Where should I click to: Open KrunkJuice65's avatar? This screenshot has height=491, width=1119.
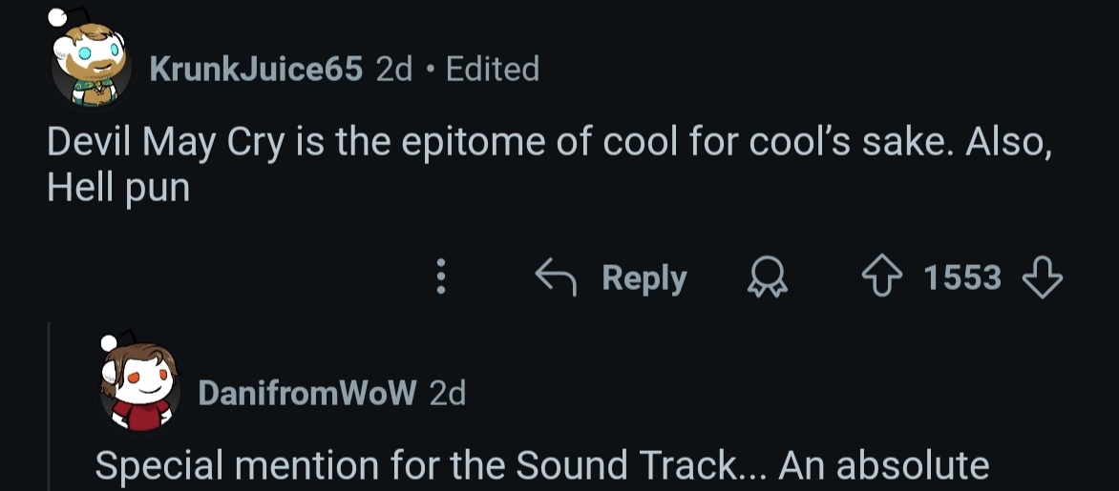[x=89, y=61]
